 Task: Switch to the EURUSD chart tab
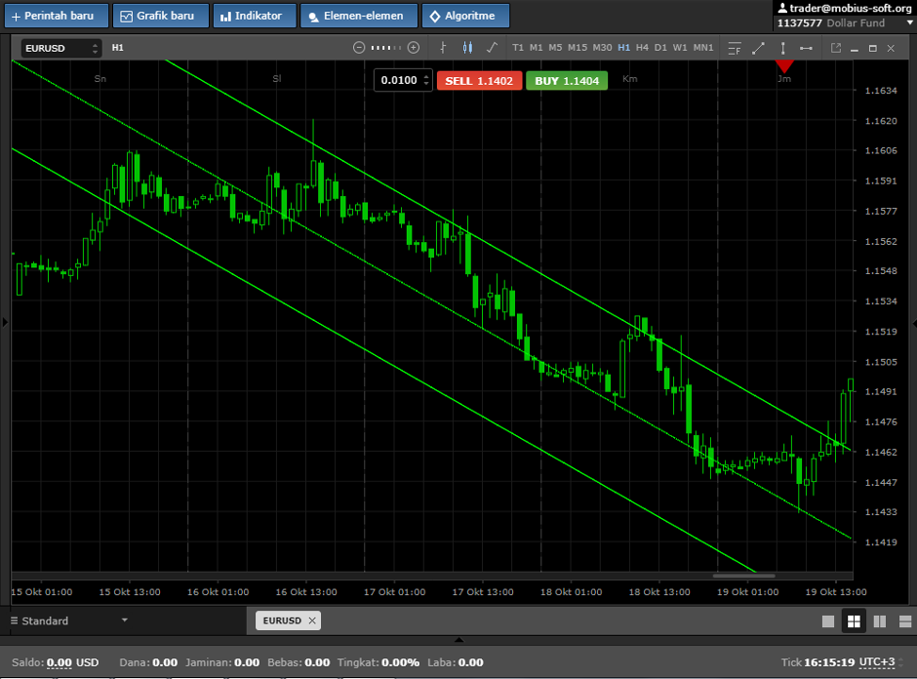[x=282, y=620]
